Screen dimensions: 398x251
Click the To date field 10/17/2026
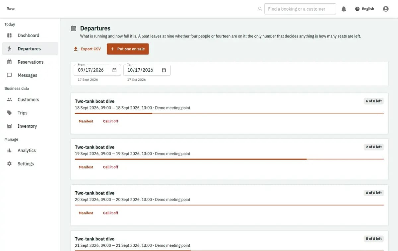click(147, 70)
